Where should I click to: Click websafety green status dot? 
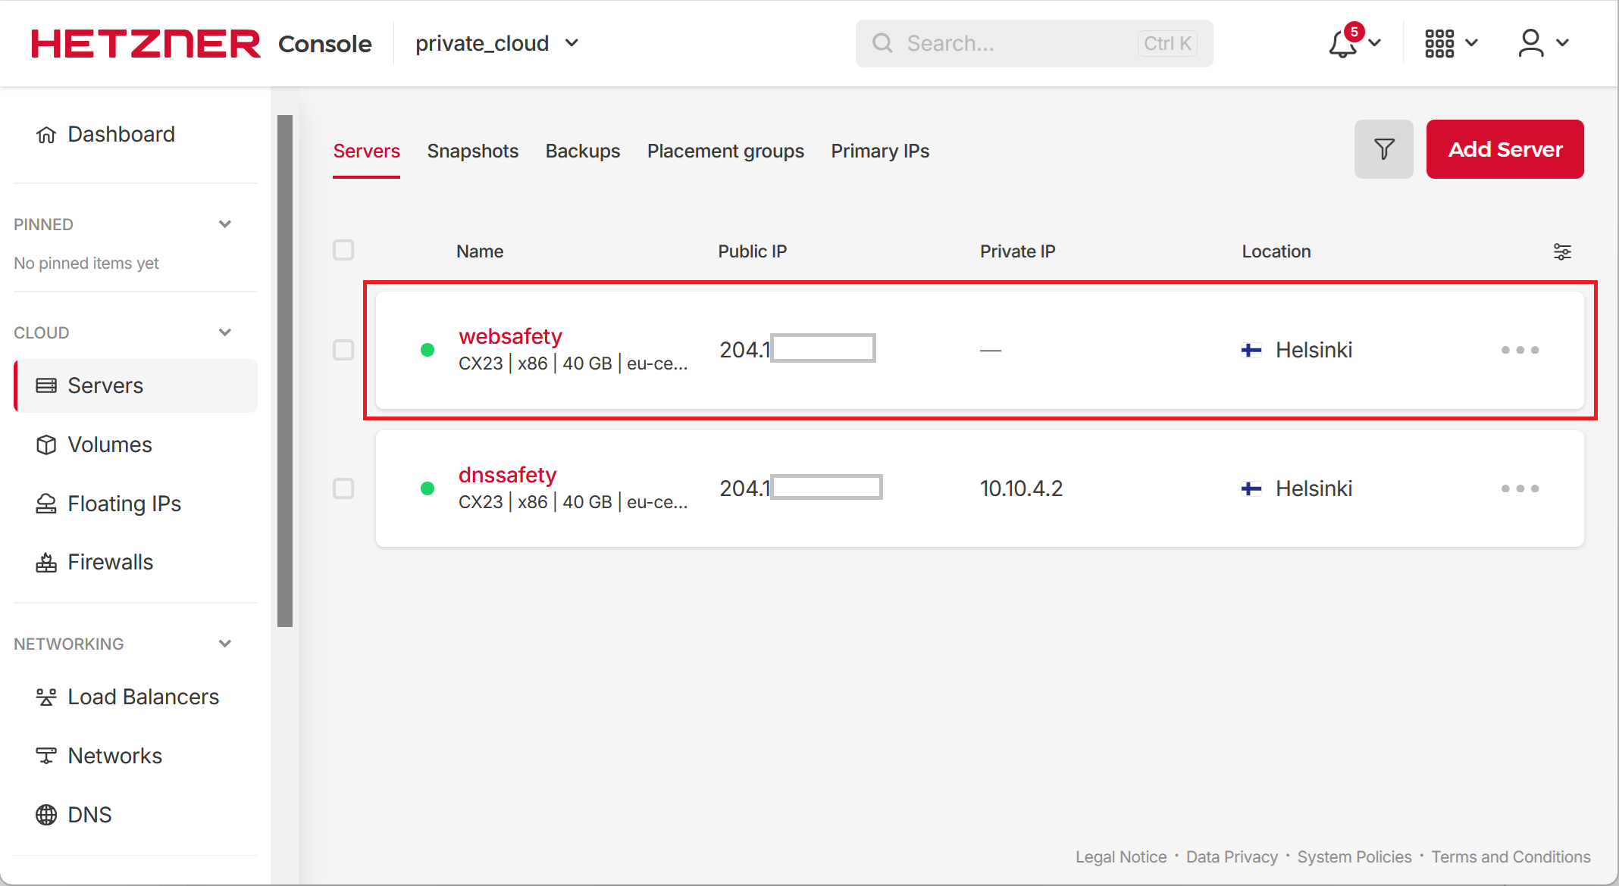coord(427,350)
